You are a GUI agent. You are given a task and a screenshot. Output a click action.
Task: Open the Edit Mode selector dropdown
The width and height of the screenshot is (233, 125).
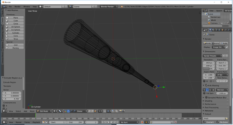(44, 111)
